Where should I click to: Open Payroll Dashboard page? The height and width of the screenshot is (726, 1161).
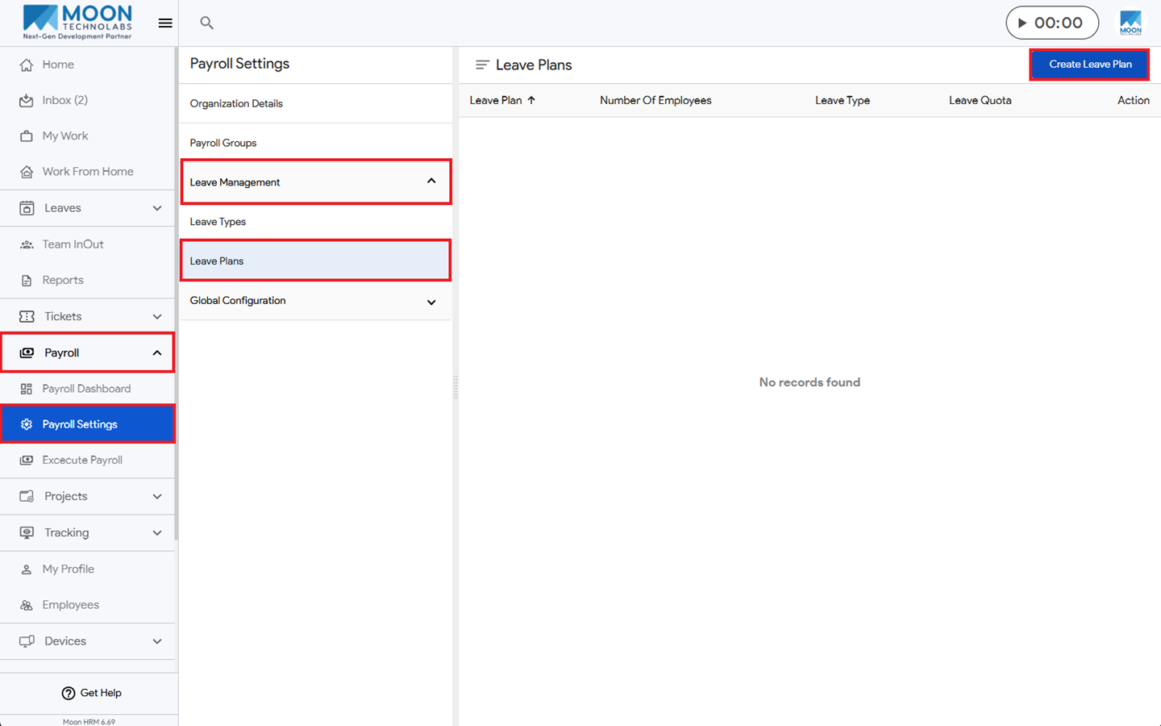coord(87,389)
